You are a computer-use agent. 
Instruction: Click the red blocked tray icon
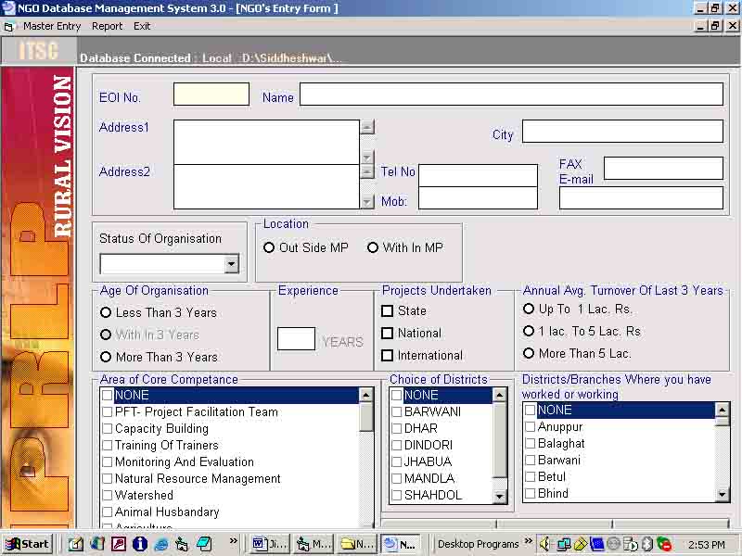(x=664, y=544)
